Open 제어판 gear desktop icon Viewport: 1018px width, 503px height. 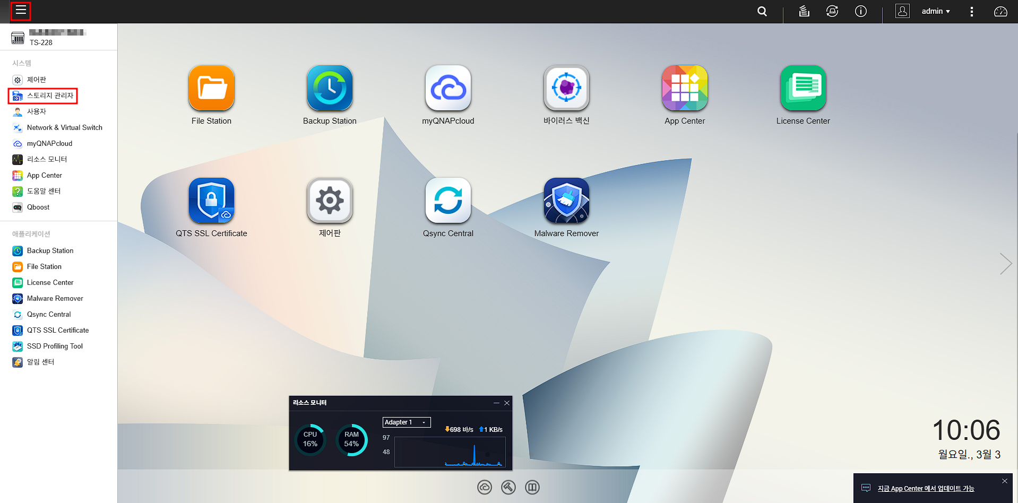click(x=330, y=201)
